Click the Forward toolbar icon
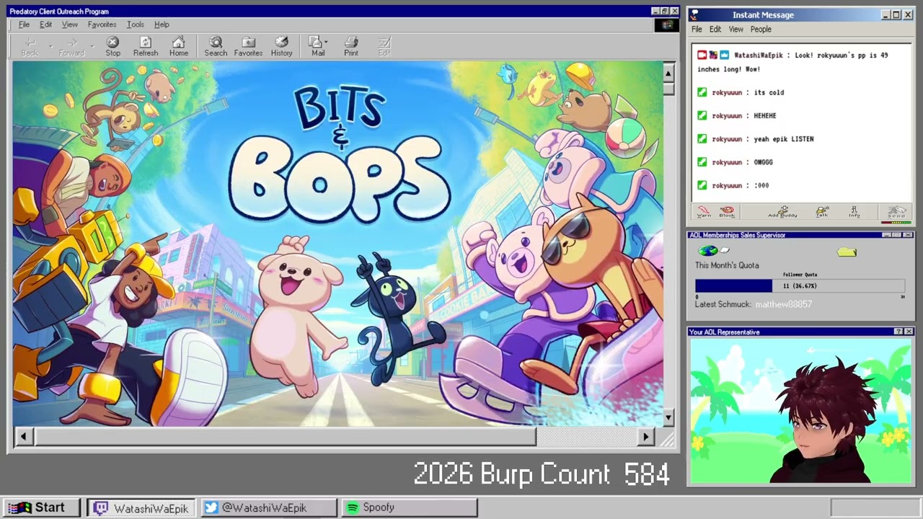The image size is (923, 519). [x=71, y=47]
